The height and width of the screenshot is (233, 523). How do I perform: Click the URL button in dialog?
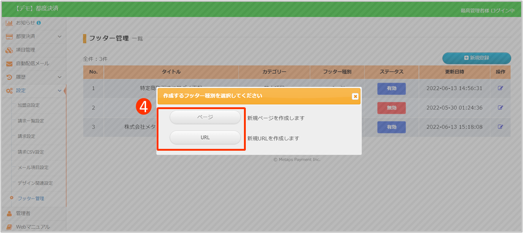click(x=205, y=138)
